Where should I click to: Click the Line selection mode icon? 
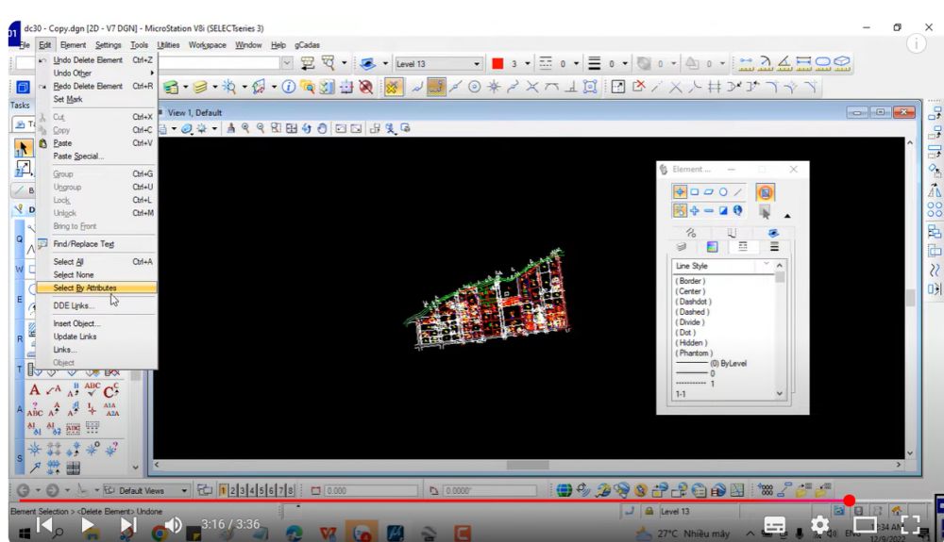(737, 192)
